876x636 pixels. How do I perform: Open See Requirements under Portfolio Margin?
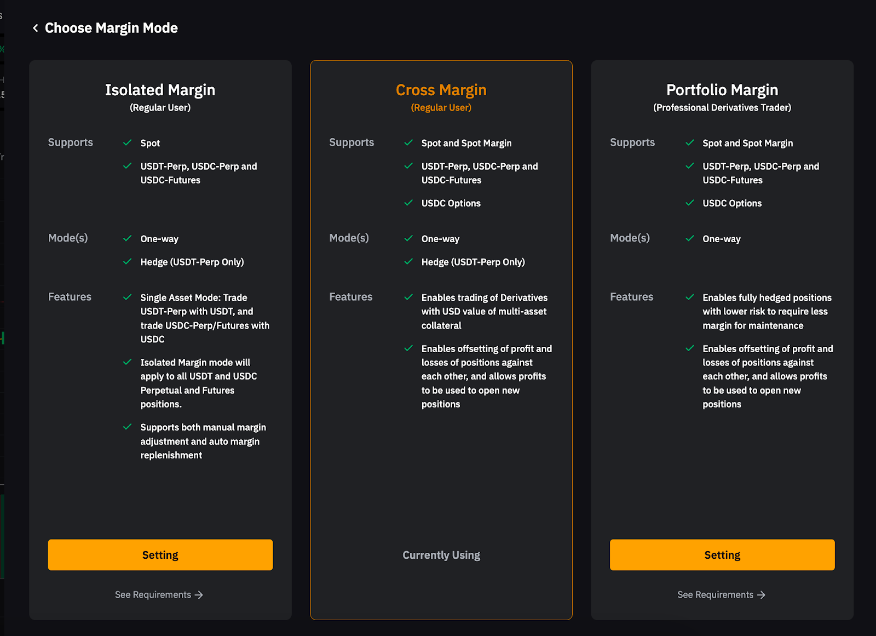tap(721, 594)
